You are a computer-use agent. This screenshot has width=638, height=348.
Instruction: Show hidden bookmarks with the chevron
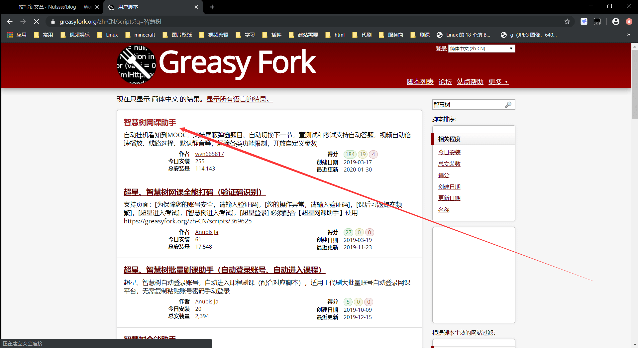tap(628, 35)
